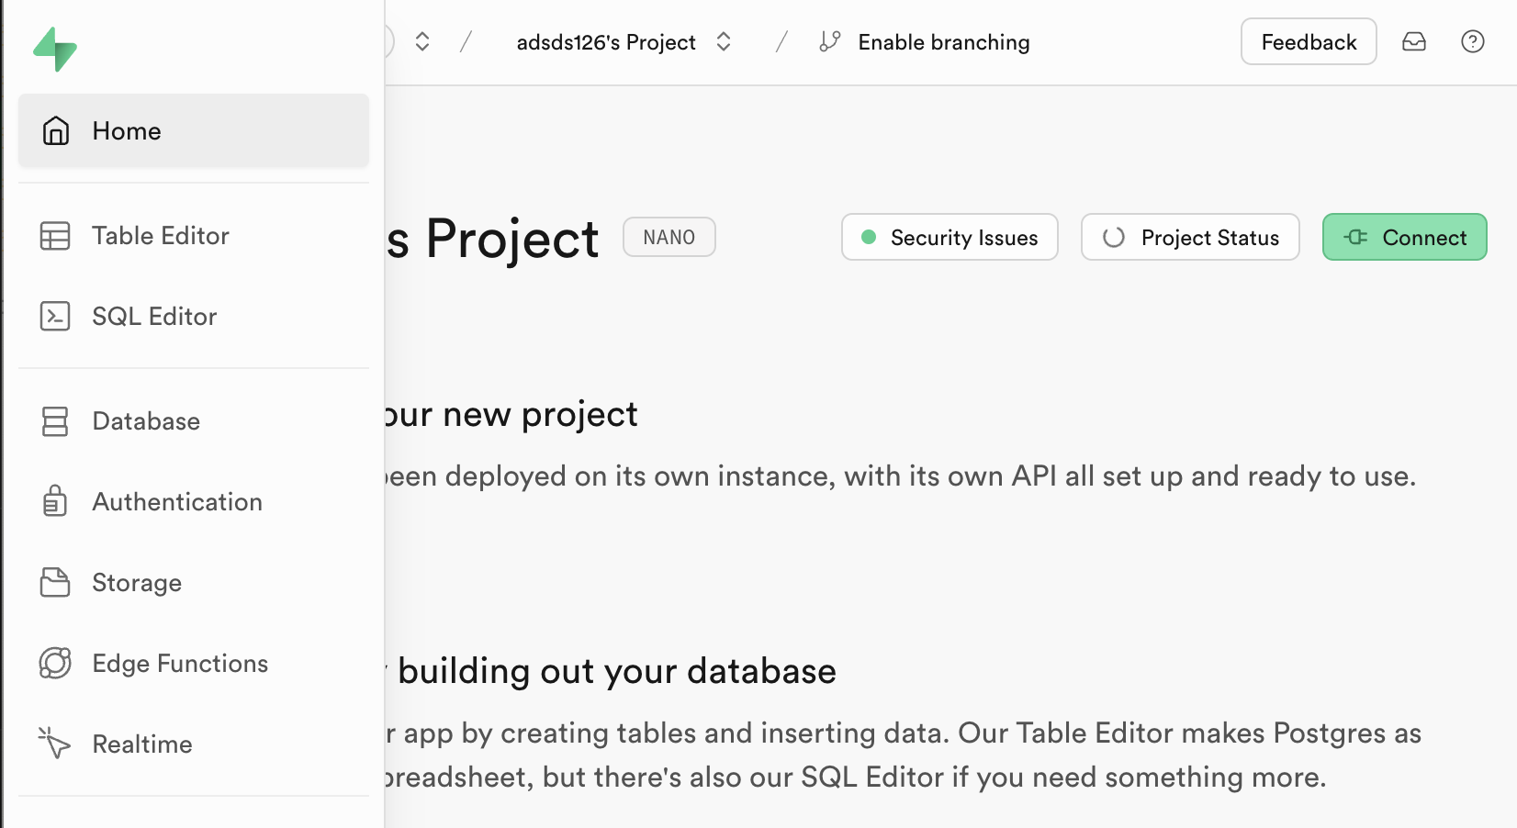Viewport: 1517px width, 828px height.
Task: Click the green Connect button
Action: 1404,237
